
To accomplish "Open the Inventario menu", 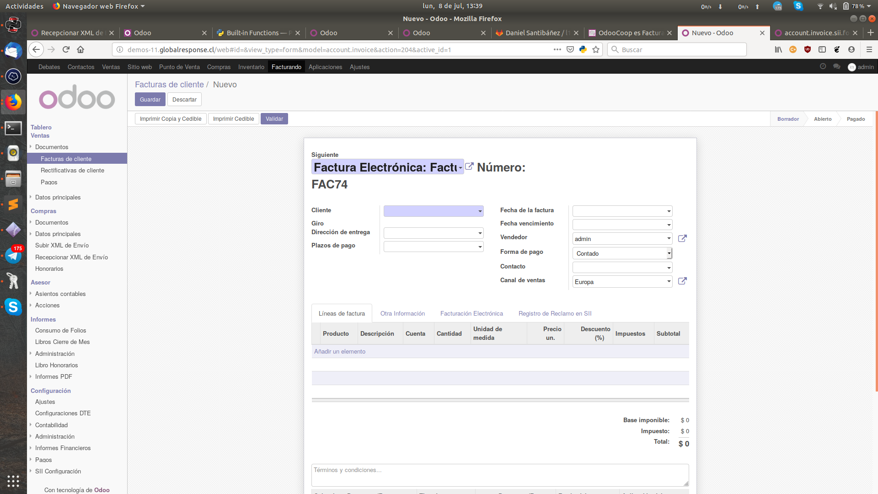I will [x=251, y=67].
